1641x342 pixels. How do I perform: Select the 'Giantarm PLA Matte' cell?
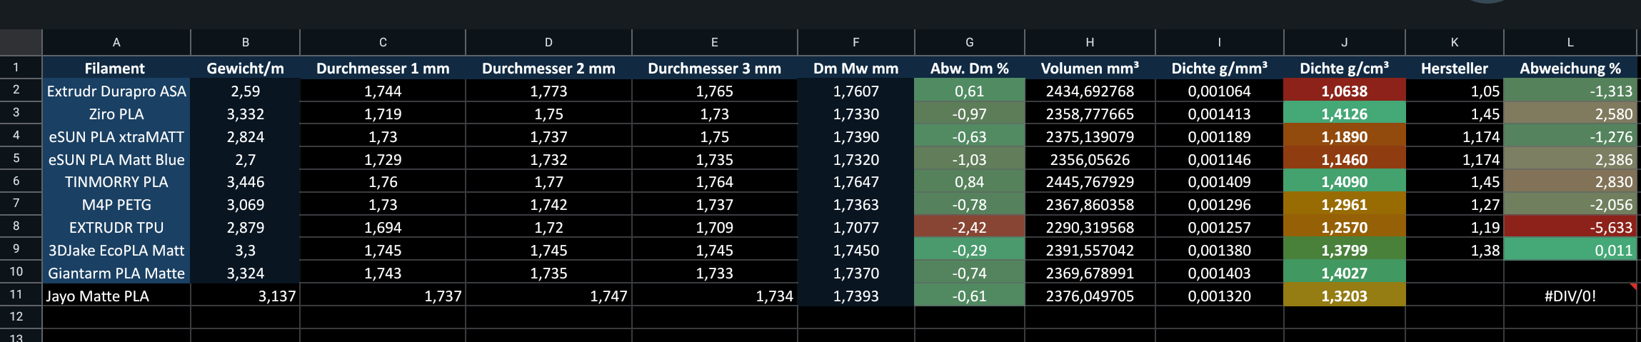pos(116,273)
